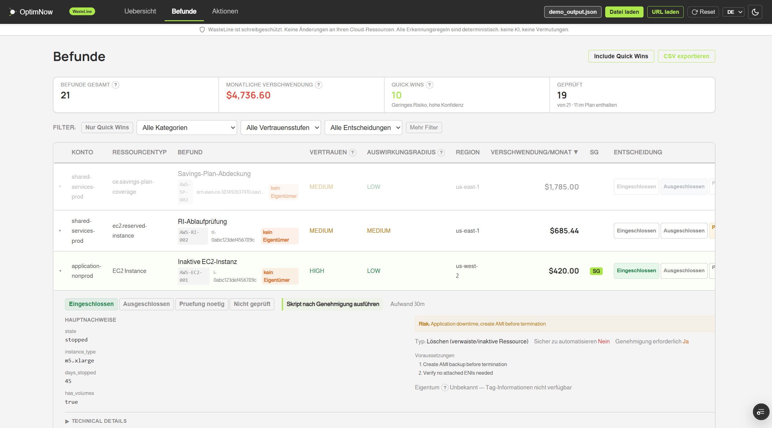The width and height of the screenshot is (772, 428).
Task: Click CSV exportieren button
Action: point(686,56)
